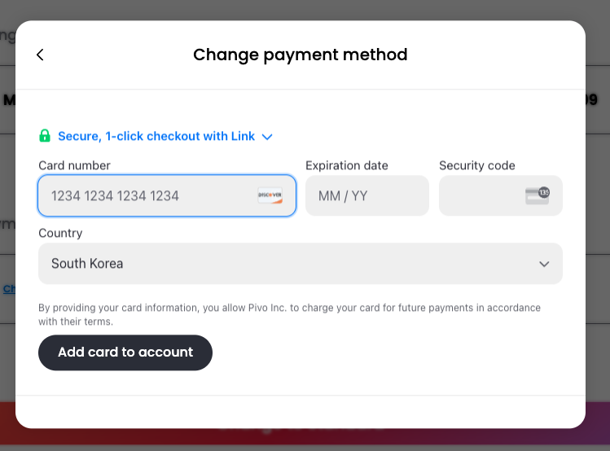Focus the Security code input field
610x451 pixels.
pyautogui.click(x=501, y=195)
